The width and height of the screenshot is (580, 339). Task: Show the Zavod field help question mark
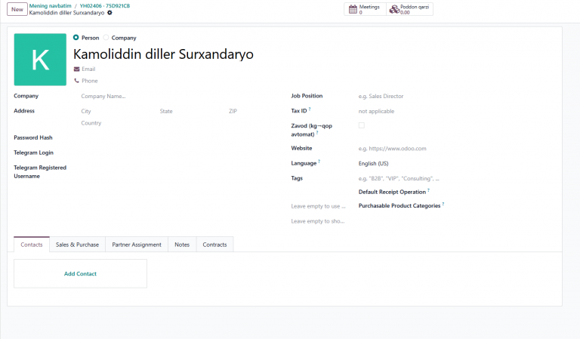317,133
